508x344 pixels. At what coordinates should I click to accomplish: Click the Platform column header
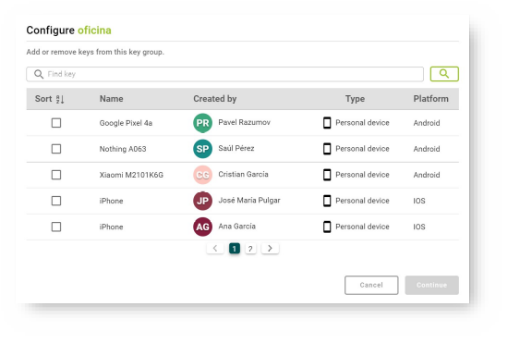431,99
